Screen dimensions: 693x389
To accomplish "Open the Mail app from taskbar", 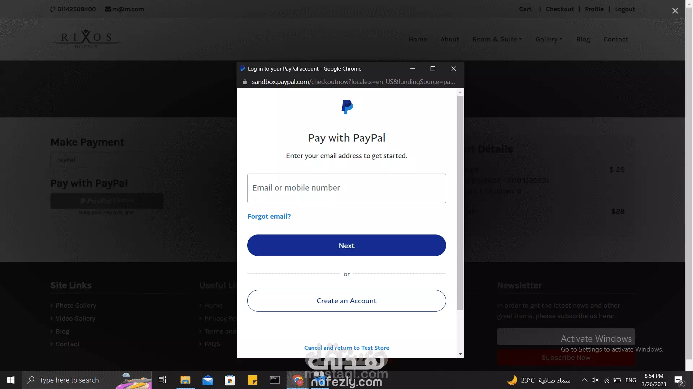I will click(x=208, y=380).
